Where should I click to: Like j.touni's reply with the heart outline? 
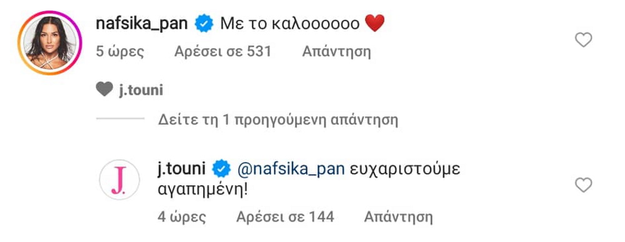point(584,185)
